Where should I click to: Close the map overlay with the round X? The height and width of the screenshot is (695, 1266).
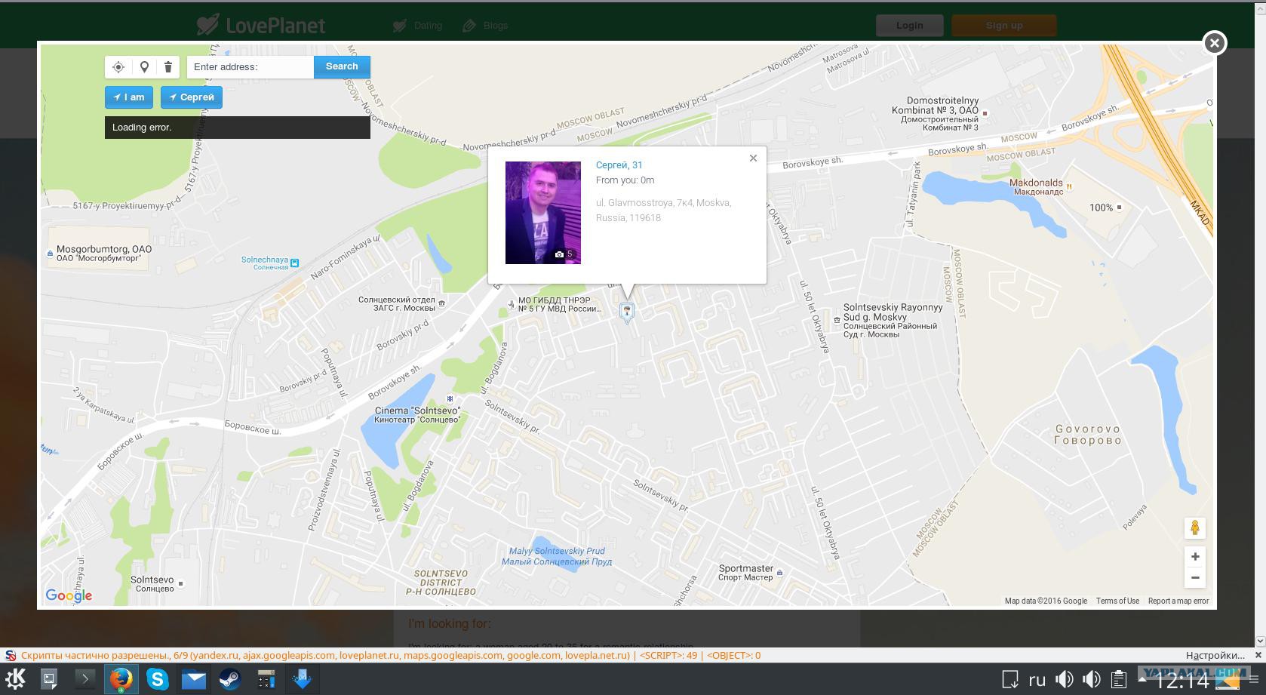(x=1214, y=43)
